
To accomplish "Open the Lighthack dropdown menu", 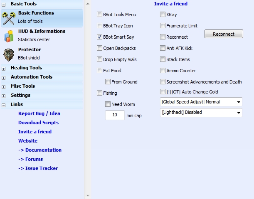I will 201,112.
